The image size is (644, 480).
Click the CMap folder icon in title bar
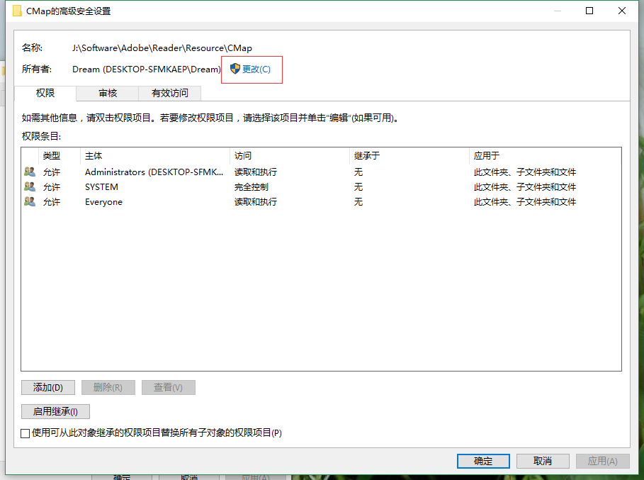[x=17, y=11]
